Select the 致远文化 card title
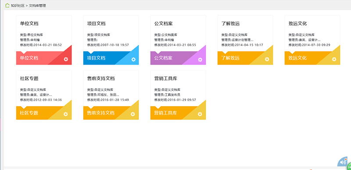 [x=298, y=24]
